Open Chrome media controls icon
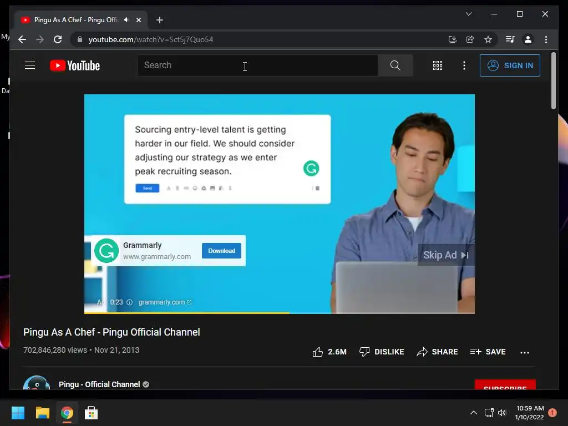The width and height of the screenshot is (568, 426). (x=510, y=39)
